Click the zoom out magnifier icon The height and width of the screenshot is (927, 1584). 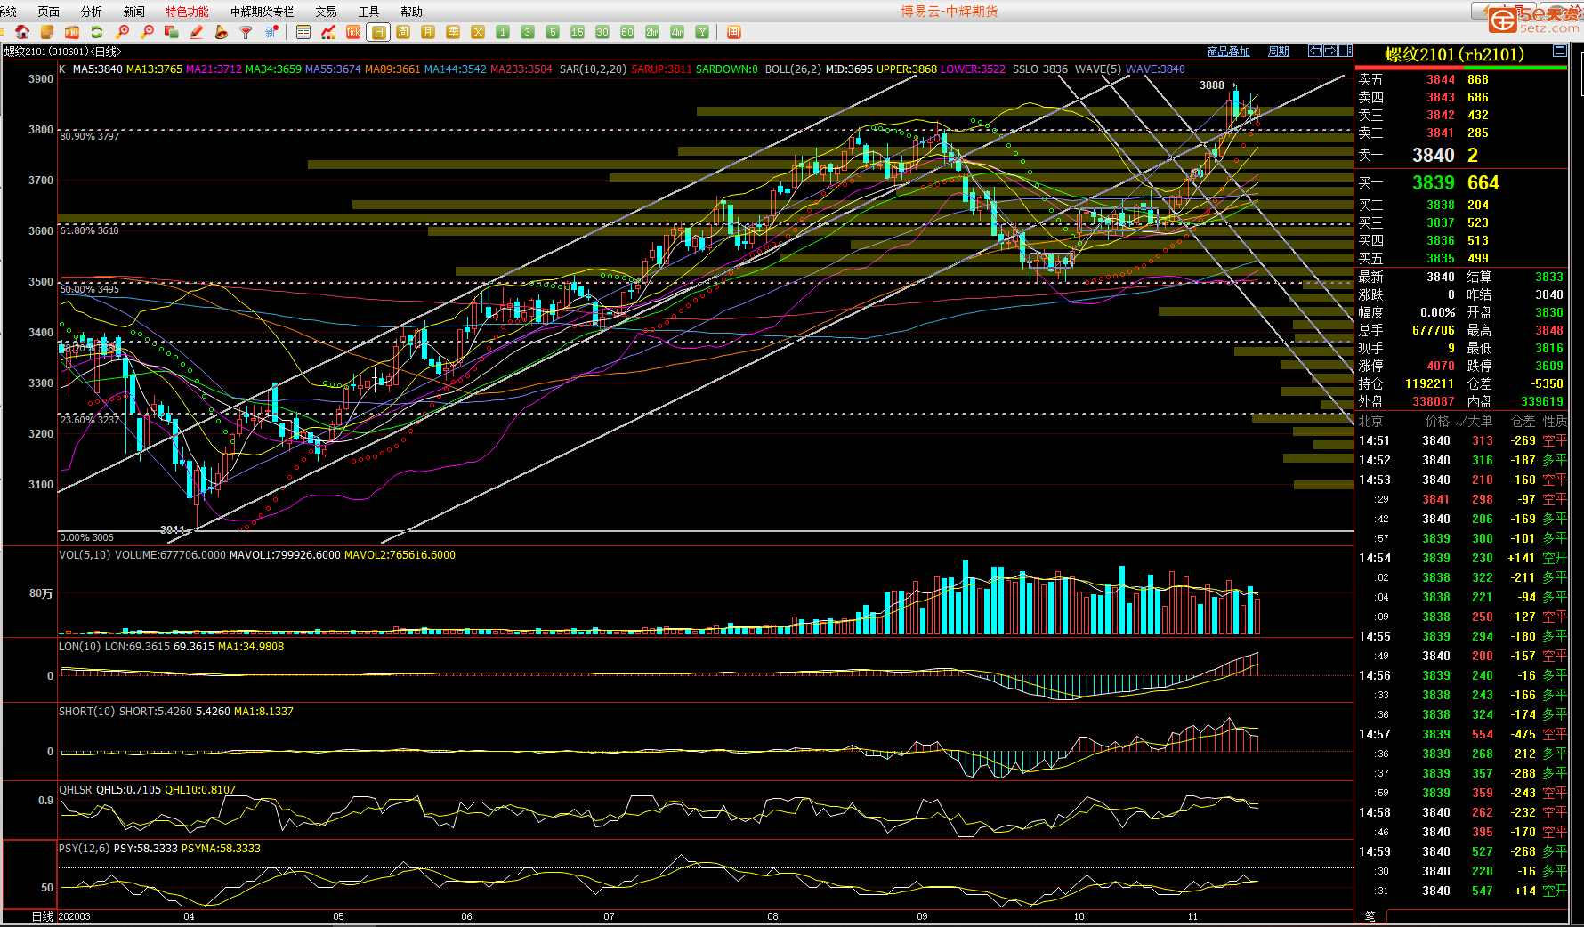(147, 32)
